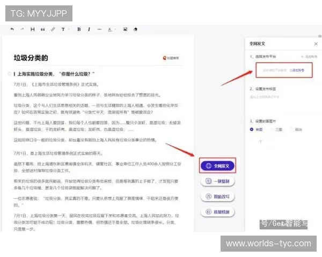Click the 全网发文 publish button
This screenshot has width=322, height=257.
(x=218, y=165)
